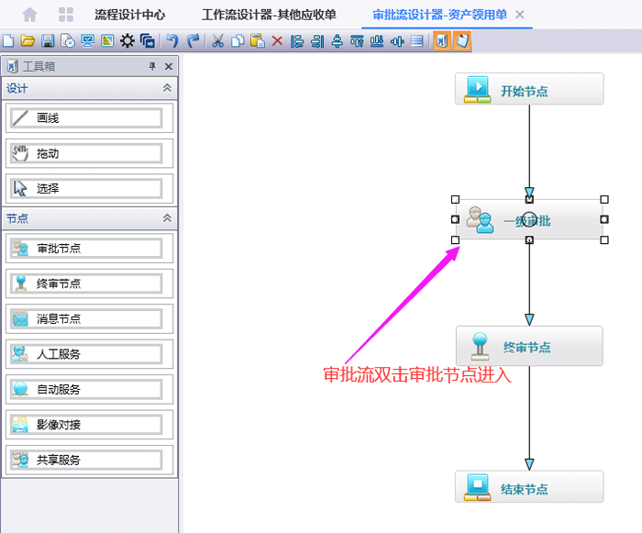
Task: Collapse the 设计 section
Action: [x=167, y=88]
